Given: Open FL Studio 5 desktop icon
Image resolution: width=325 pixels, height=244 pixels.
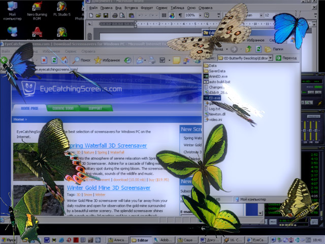Looking at the screenshot, I should point(62,9).
